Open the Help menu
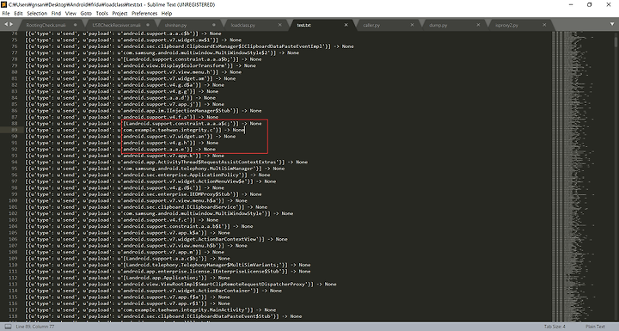This screenshot has height=331, width=619. pyautogui.click(x=167, y=13)
